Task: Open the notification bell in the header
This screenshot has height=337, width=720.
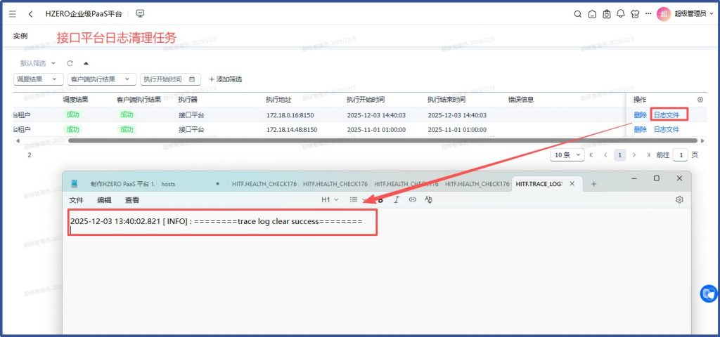Action: [620, 13]
